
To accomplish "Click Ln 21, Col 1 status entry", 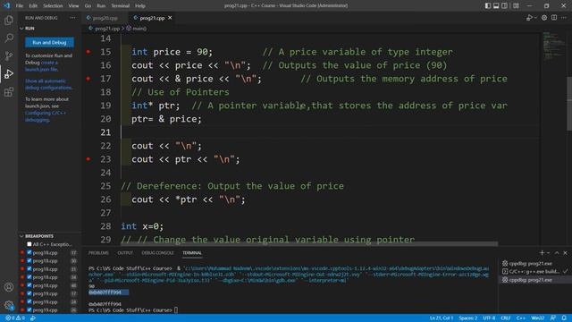I will click(442, 318).
